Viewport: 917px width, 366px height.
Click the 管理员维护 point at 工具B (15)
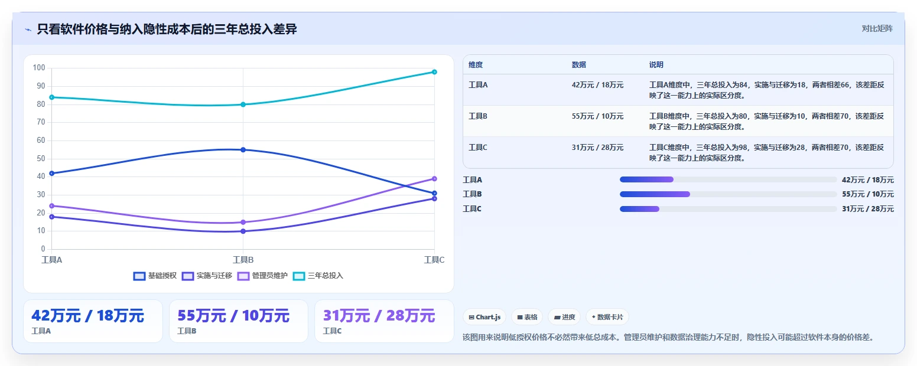pyautogui.click(x=243, y=222)
